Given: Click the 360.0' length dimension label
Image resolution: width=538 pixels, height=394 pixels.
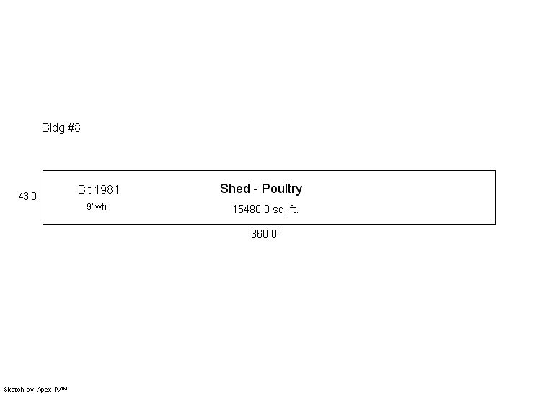Looking at the screenshot, I should pyautogui.click(x=265, y=234).
